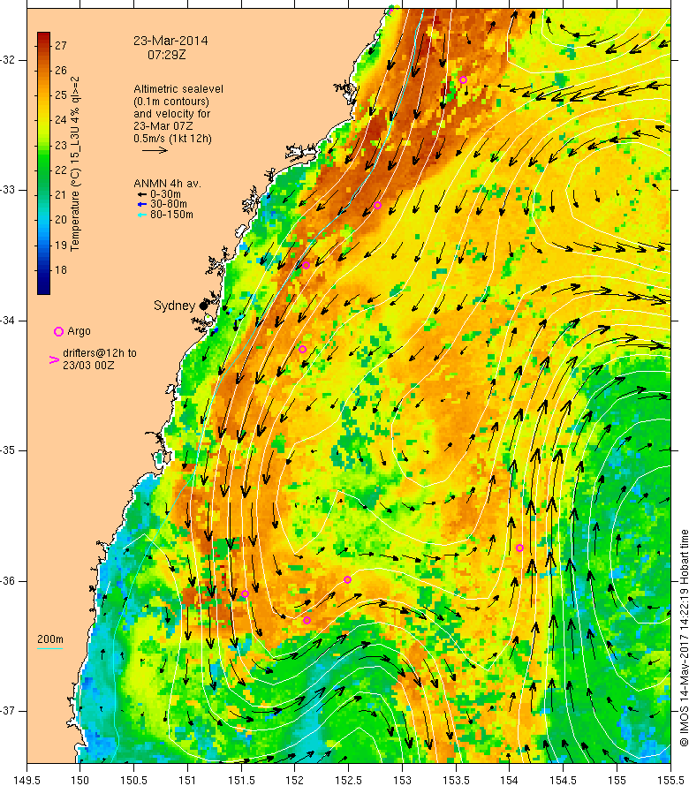Image resolution: width=689 pixels, height=786 pixels.
Task: Click the longitude axis label 152.5
Action: 349,780
